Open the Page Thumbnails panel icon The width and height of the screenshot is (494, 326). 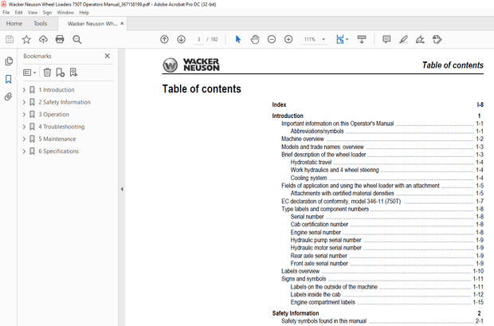click(x=9, y=61)
